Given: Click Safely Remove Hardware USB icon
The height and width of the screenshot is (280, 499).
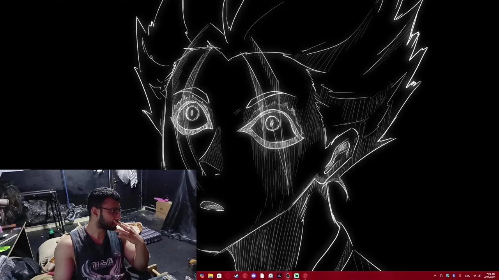Looking at the screenshot, I should point(441,276).
